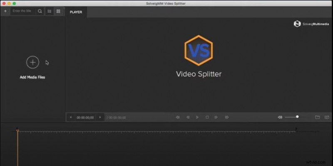Click the orange playhead marker on timeline
Image resolution: width=333 pixels, height=166 pixels.
pyautogui.click(x=17, y=131)
